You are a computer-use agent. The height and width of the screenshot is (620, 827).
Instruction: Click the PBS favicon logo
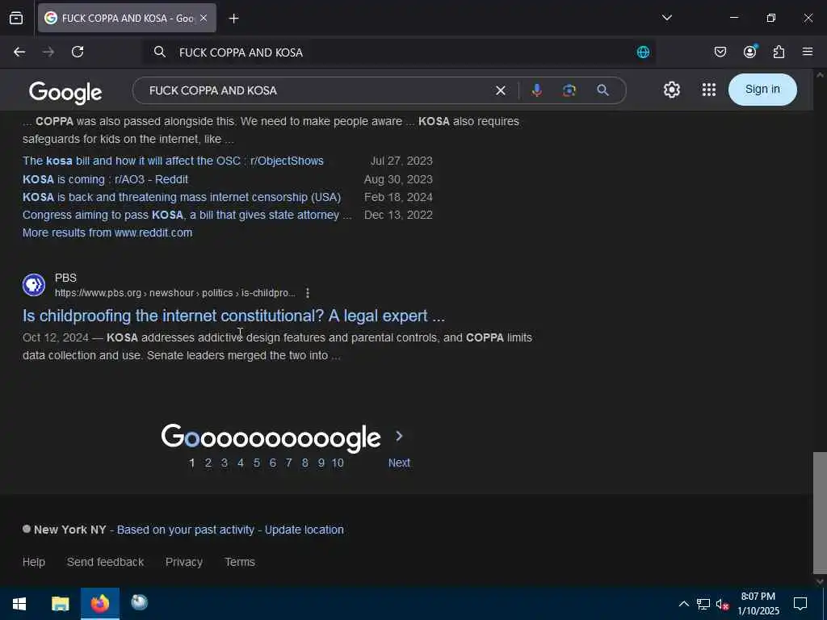pos(34,285)
